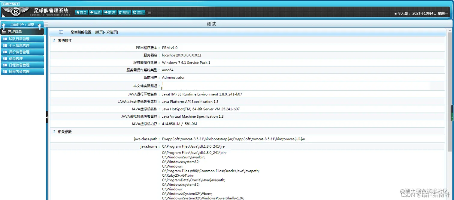Viewport: 454px width, 200px height.
Task: Click the 前进 forward button
Action: (x=110, y=13)
